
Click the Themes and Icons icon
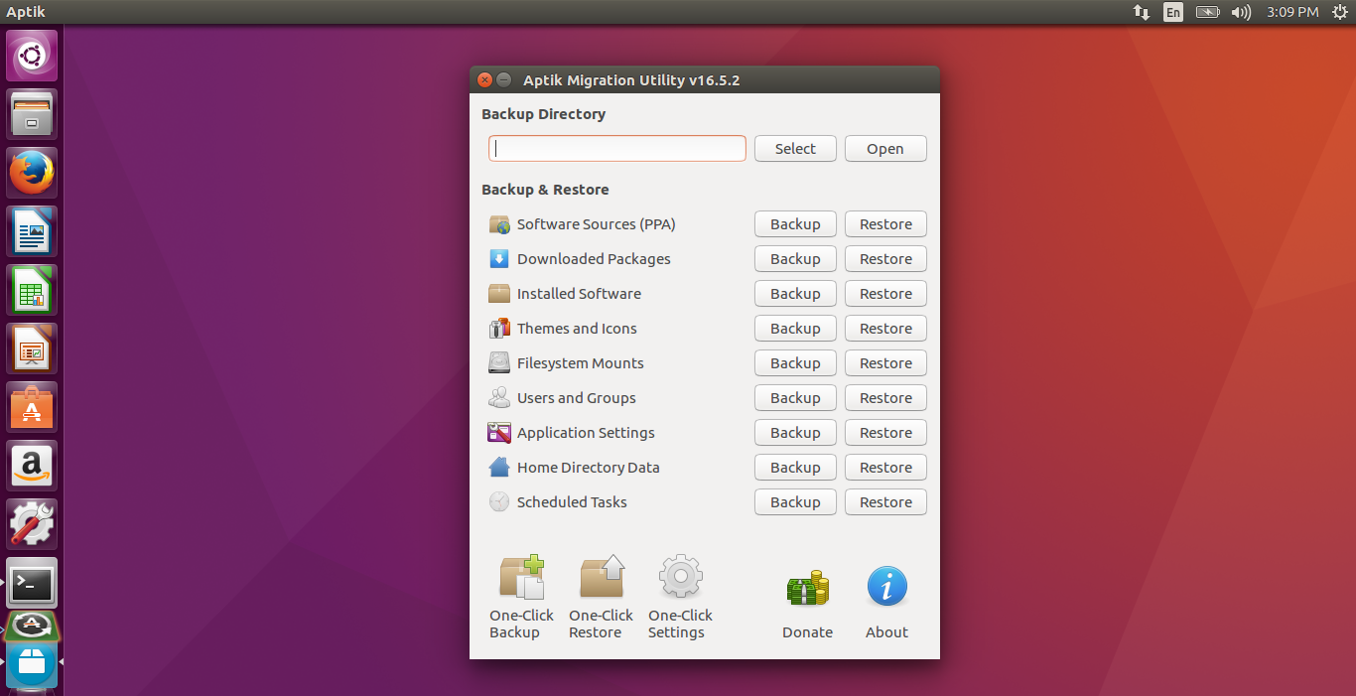click(x=499, y=329)
